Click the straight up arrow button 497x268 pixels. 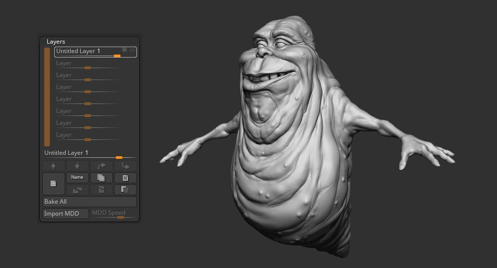[53, 166]
